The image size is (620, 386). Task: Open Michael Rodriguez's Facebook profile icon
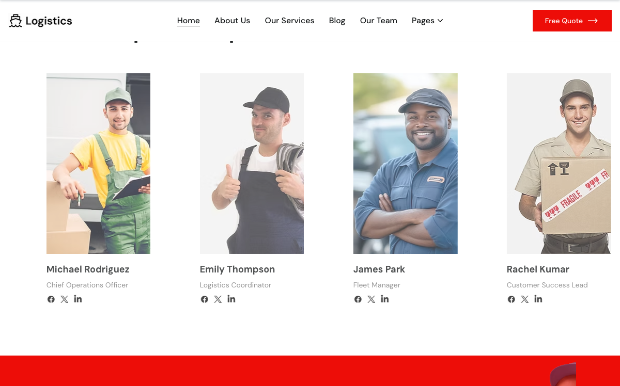[51, 299]
